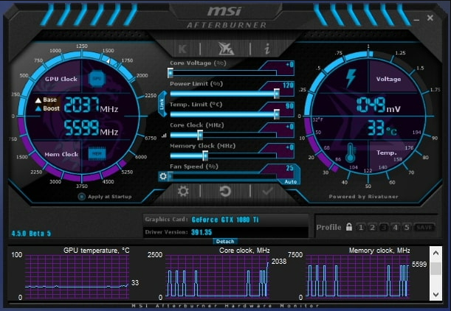Select profile slot 5
Screen dimensions: 451x311
tap(407, 228)
